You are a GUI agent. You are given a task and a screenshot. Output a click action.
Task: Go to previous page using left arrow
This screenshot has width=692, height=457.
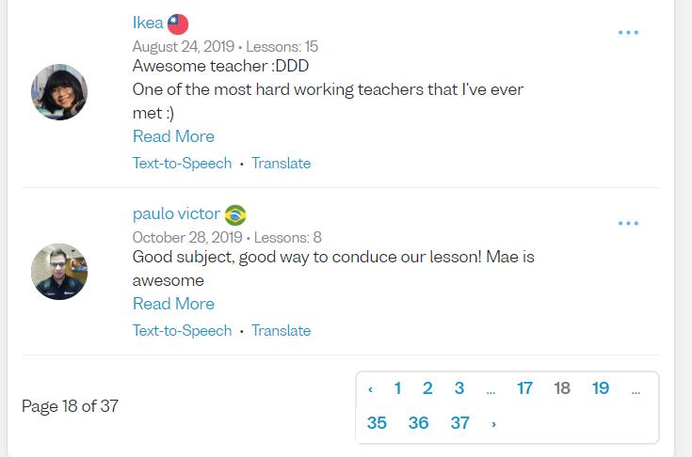click(x=371, y=389)
